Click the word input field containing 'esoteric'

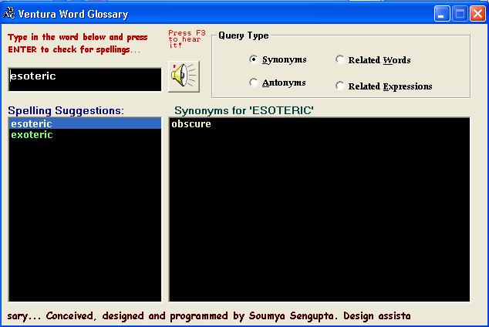(x=85, y=79)
